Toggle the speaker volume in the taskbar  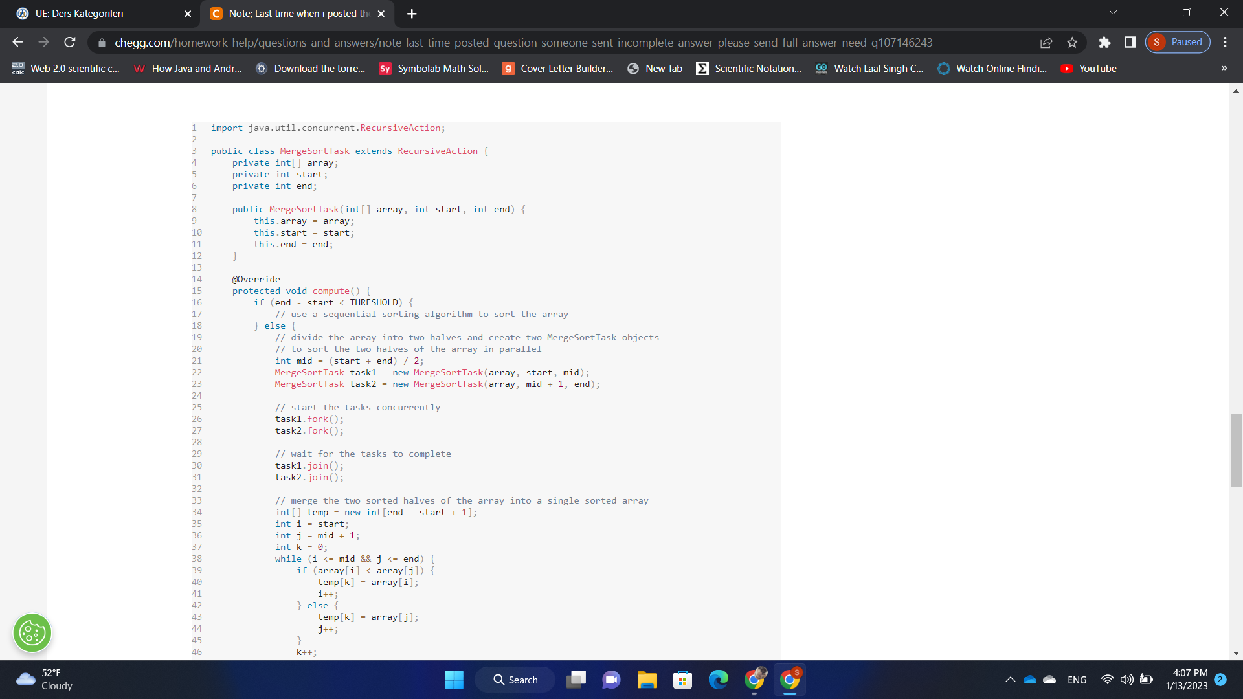(1126, 680)
